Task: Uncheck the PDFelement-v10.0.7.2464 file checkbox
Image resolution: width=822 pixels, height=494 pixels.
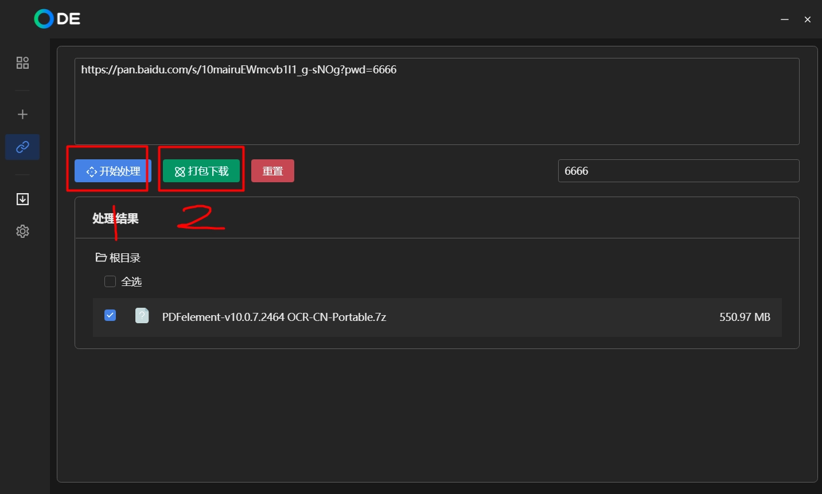Action: [x=110, y=315]
